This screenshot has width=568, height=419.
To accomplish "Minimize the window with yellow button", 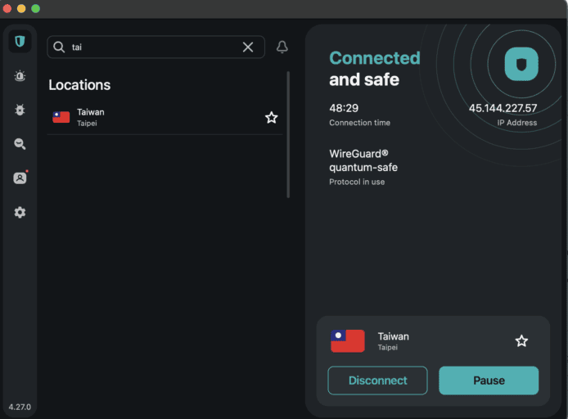I will point(21,8).
